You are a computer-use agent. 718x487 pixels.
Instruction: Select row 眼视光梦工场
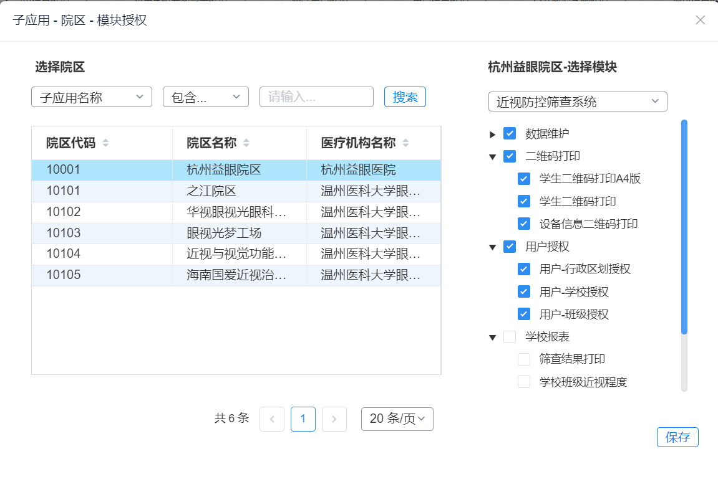point(236,233)
